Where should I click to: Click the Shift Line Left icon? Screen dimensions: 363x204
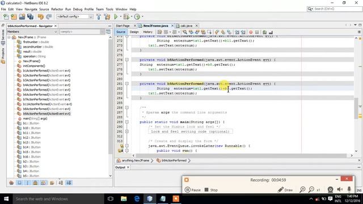pyautogui.click(x=237, y=32)
